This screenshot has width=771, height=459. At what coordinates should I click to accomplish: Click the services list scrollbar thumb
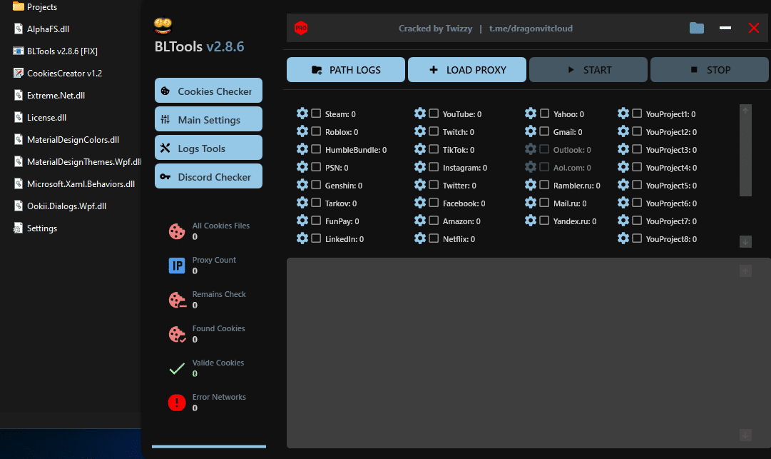point(745,156)
